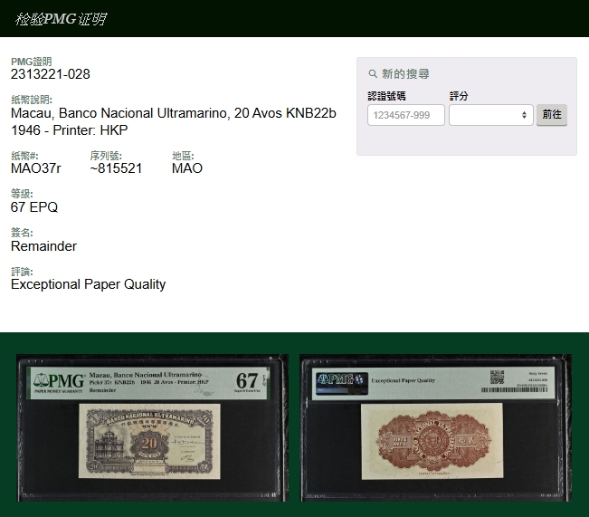Viewport: 589px width, 517px height.
Task: Click the search magnifier icon beside 新的搜尋
Action: pyautogui.click(x=373, y=73)
